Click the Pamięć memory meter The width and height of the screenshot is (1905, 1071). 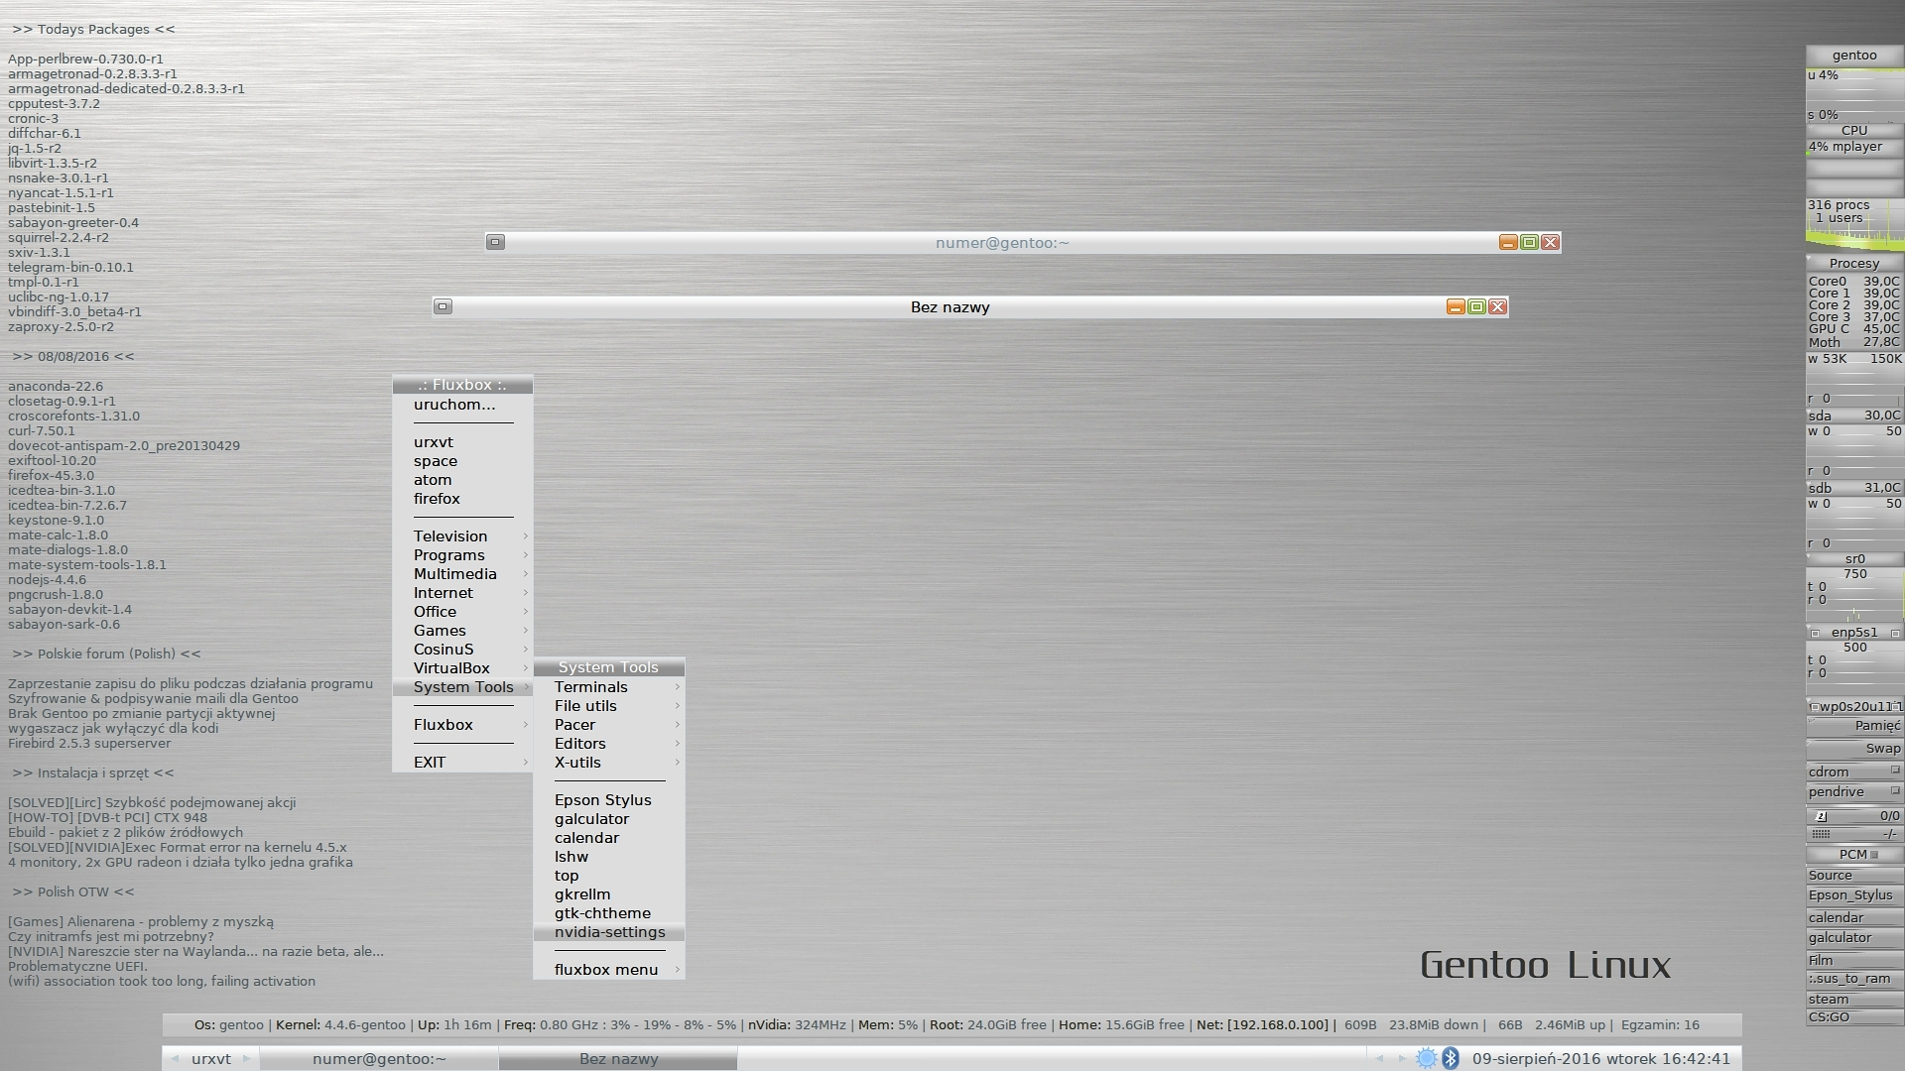[x=1854, y=725]
